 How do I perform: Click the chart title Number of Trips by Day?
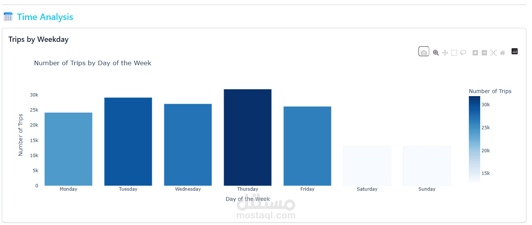93,63
